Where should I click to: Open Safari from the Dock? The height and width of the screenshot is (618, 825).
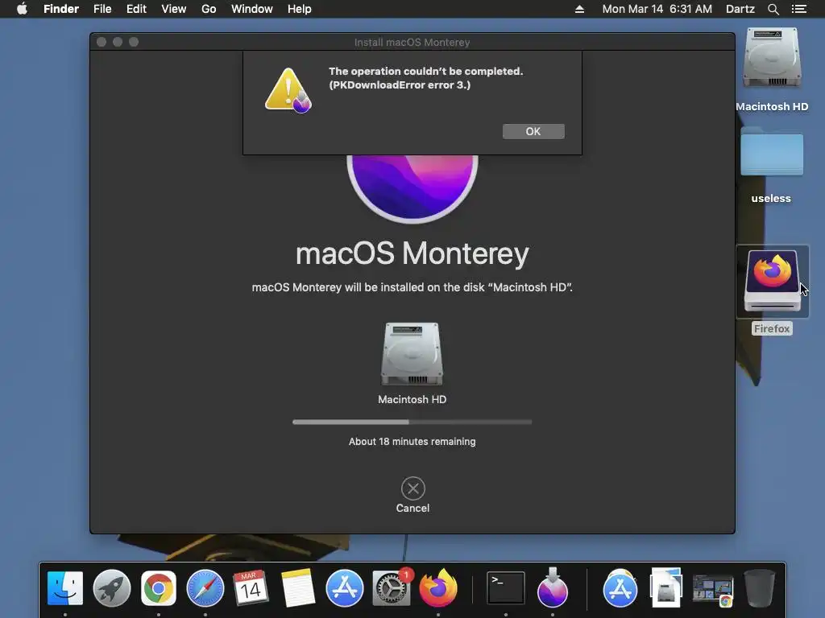click(x=205, y=588)
